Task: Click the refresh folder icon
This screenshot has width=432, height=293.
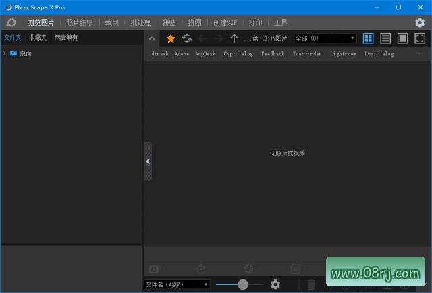Action: 187,38
